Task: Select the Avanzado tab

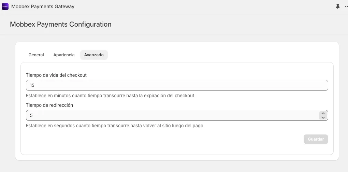Action: [x=94, y=55]
